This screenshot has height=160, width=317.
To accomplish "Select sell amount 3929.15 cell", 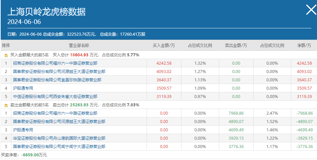I will pos(236,138).
